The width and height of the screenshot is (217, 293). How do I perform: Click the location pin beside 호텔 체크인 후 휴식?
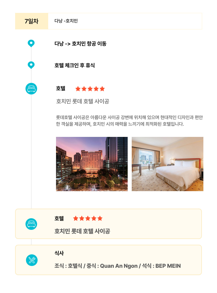[x=31, y=65]
